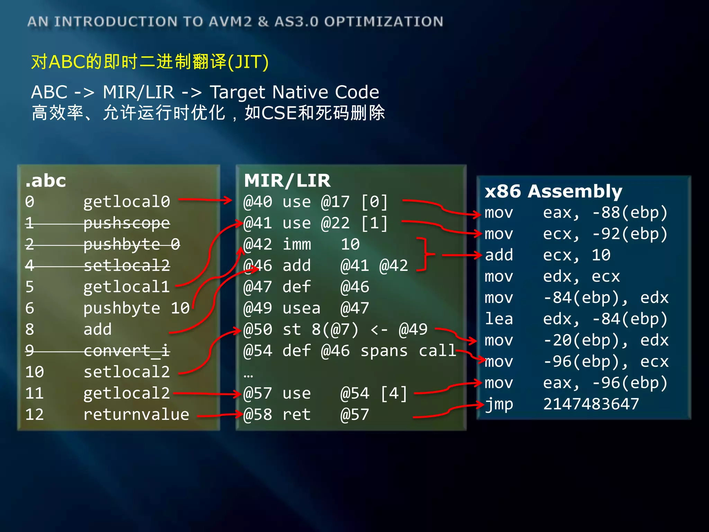Image resolution: width=709 pixels, height=532 pixels.
Task: Click the '.abc' panel title
Action: point(45,181)
